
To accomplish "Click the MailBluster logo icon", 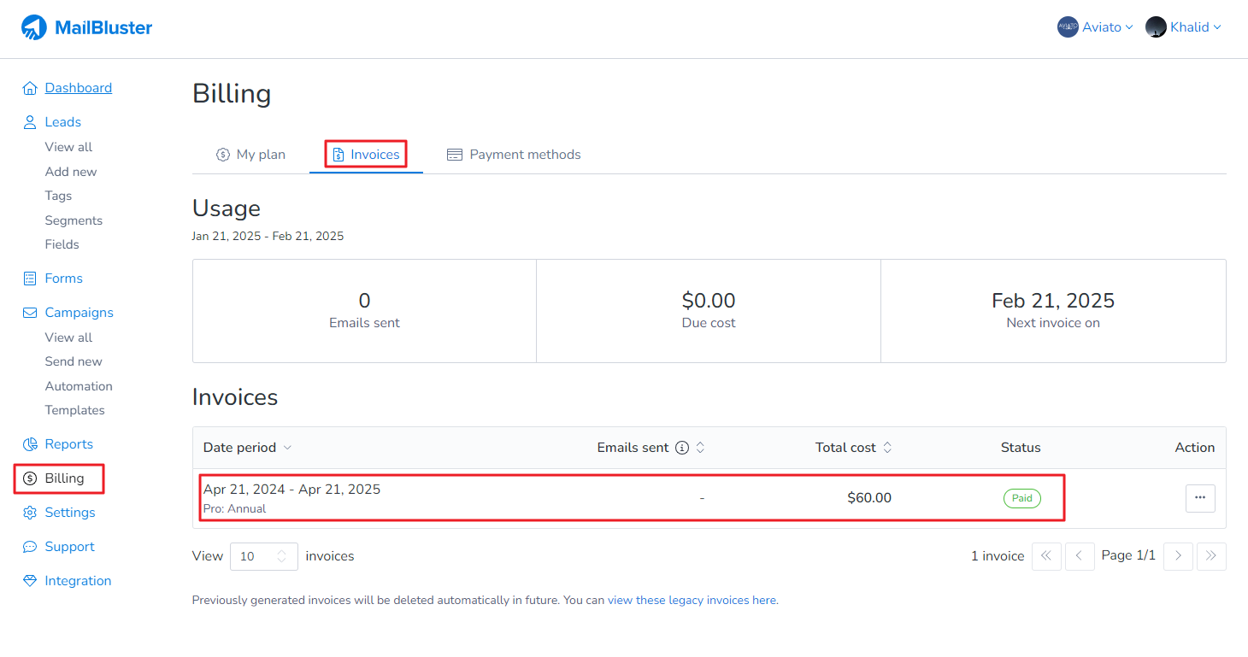I will pos(34,27).
